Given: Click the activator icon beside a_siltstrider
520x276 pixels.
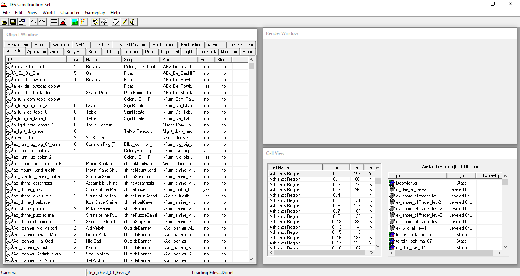Looking at the screenshot, I should point(10,138).
